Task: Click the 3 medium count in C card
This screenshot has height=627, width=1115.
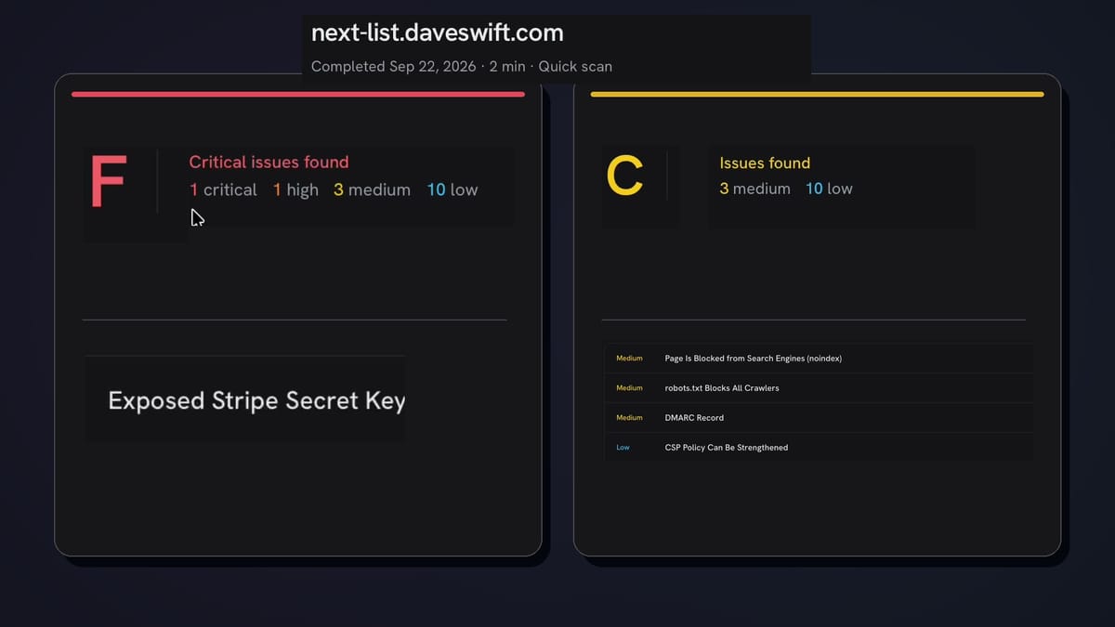Action: click(x=754, y=189)
